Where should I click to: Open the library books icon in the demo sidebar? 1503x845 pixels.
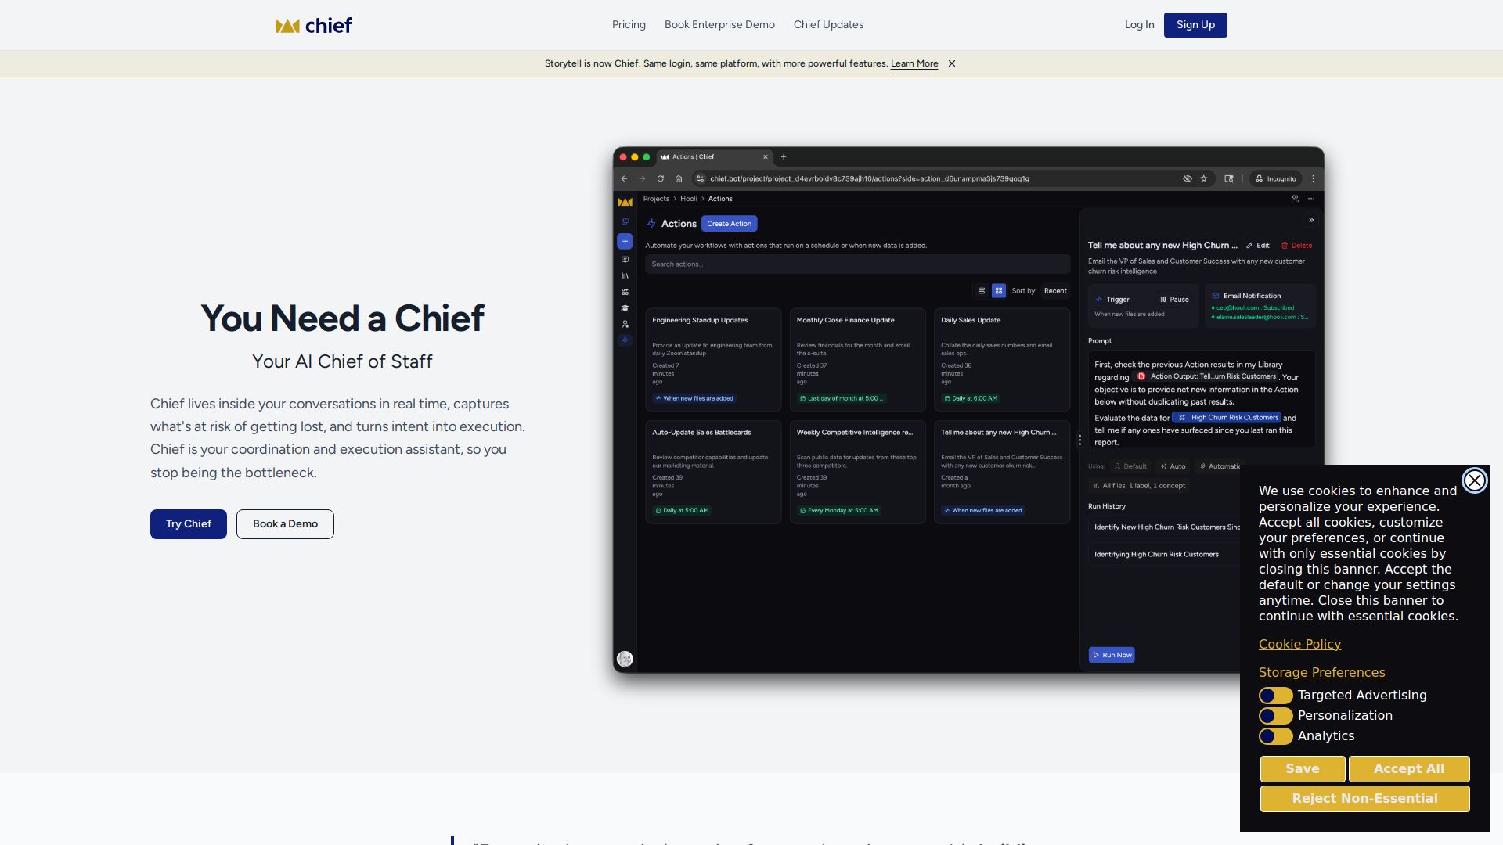625,275
